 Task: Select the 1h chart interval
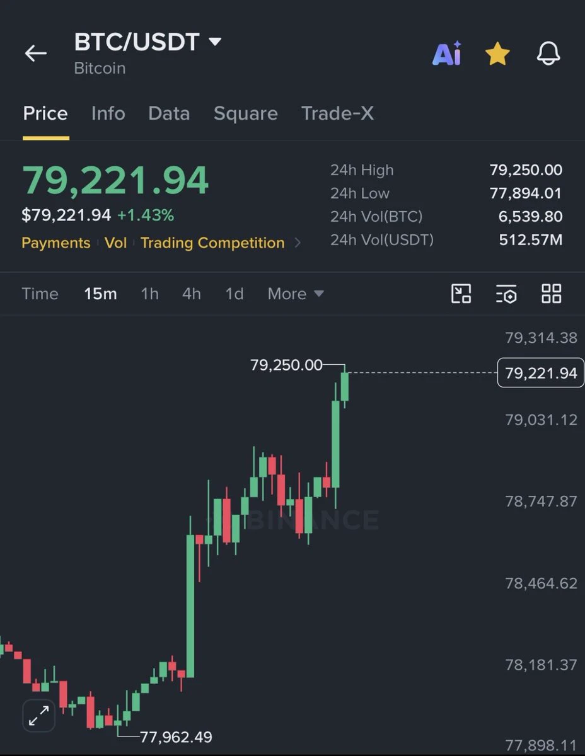coord(149,294)
